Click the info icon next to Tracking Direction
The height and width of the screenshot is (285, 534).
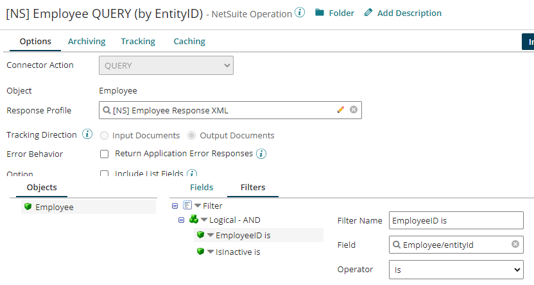[x=88, y=135]
